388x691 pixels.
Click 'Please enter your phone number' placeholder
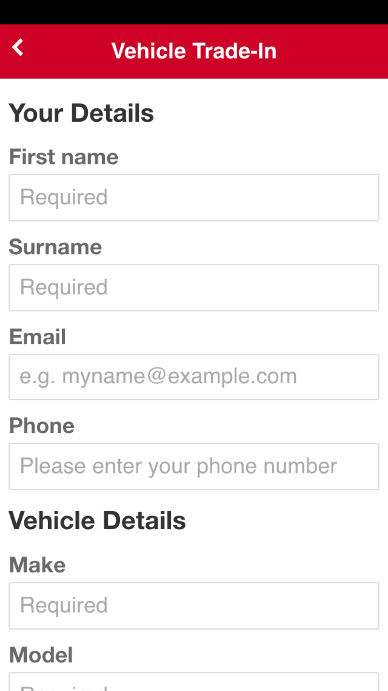point(178,466)
